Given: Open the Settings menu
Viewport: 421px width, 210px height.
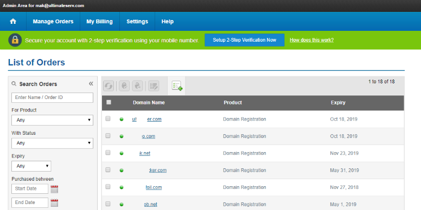Looking at the screenshot, I should pyautogui.click(x=137, y=22).
